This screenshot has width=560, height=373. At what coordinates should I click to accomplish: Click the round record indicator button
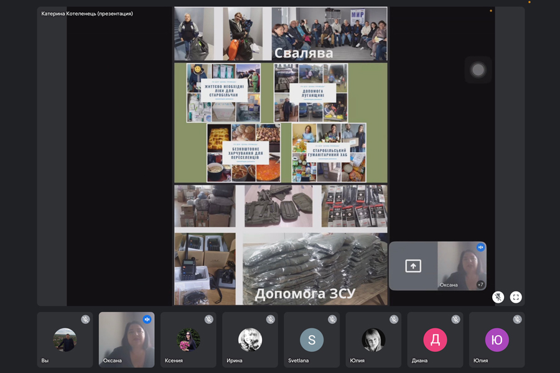click(478, 70)
